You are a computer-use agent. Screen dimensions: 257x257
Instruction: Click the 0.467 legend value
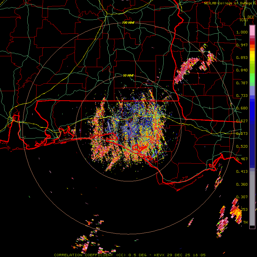click(x=242, y=159)
